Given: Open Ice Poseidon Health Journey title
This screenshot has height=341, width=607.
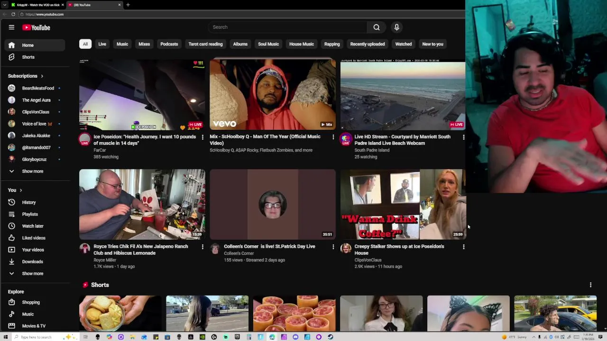Looking at the screenshot, I should [145, 140].
